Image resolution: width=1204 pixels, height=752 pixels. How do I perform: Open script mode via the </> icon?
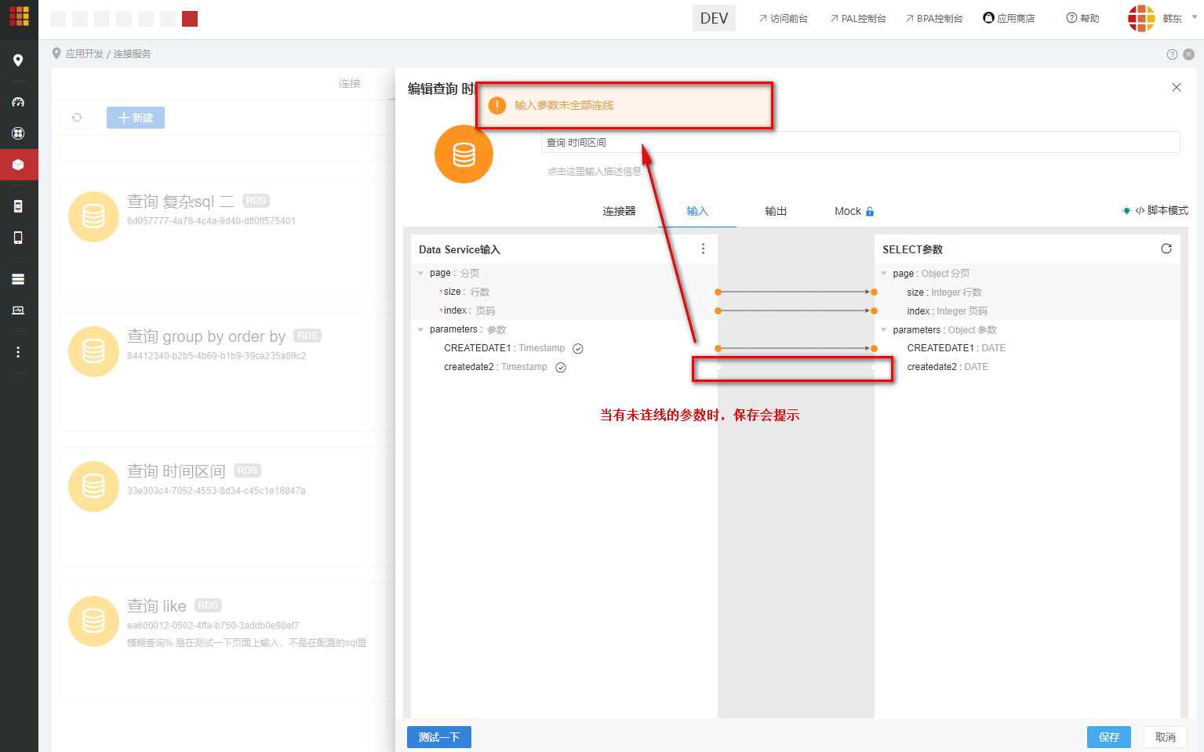coord(1139,210)
